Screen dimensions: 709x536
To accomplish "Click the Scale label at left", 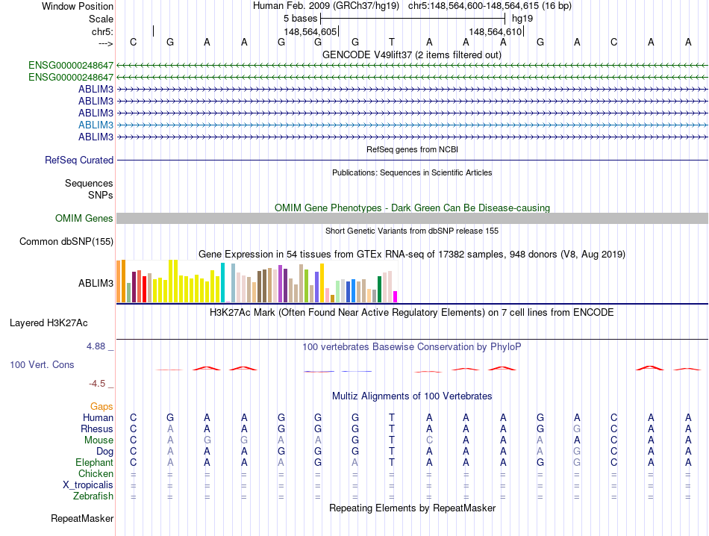I will (x=101, y=19).
